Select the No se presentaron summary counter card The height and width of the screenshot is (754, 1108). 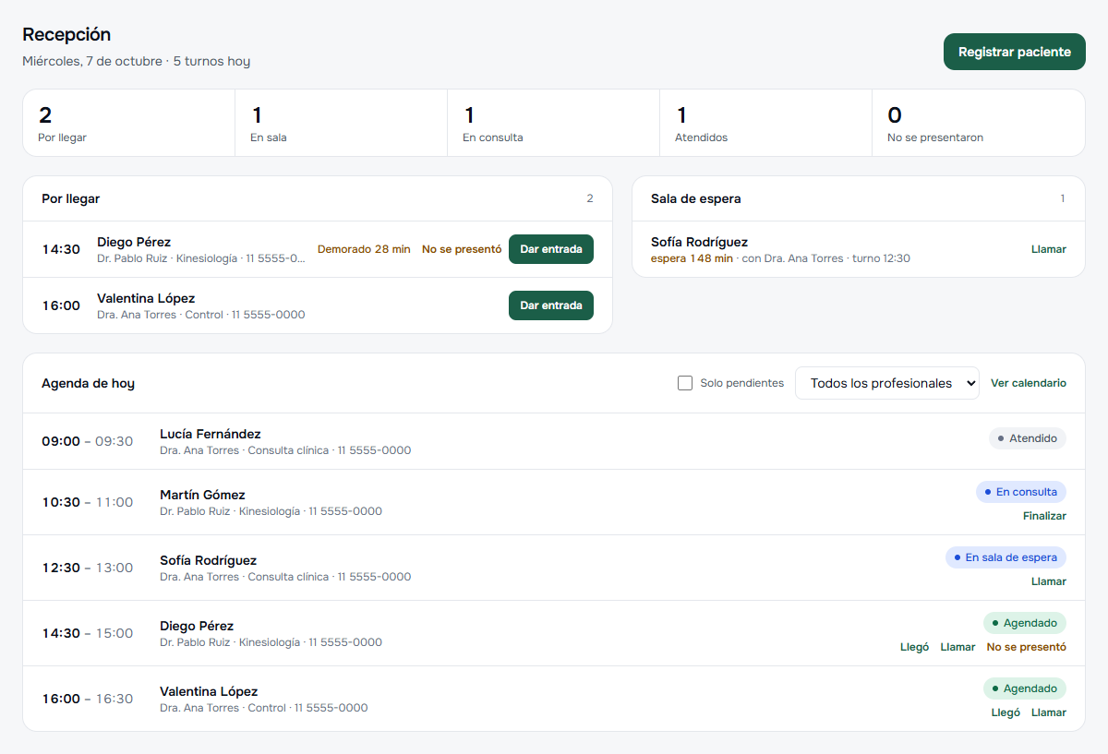click(x=979, y=123)
